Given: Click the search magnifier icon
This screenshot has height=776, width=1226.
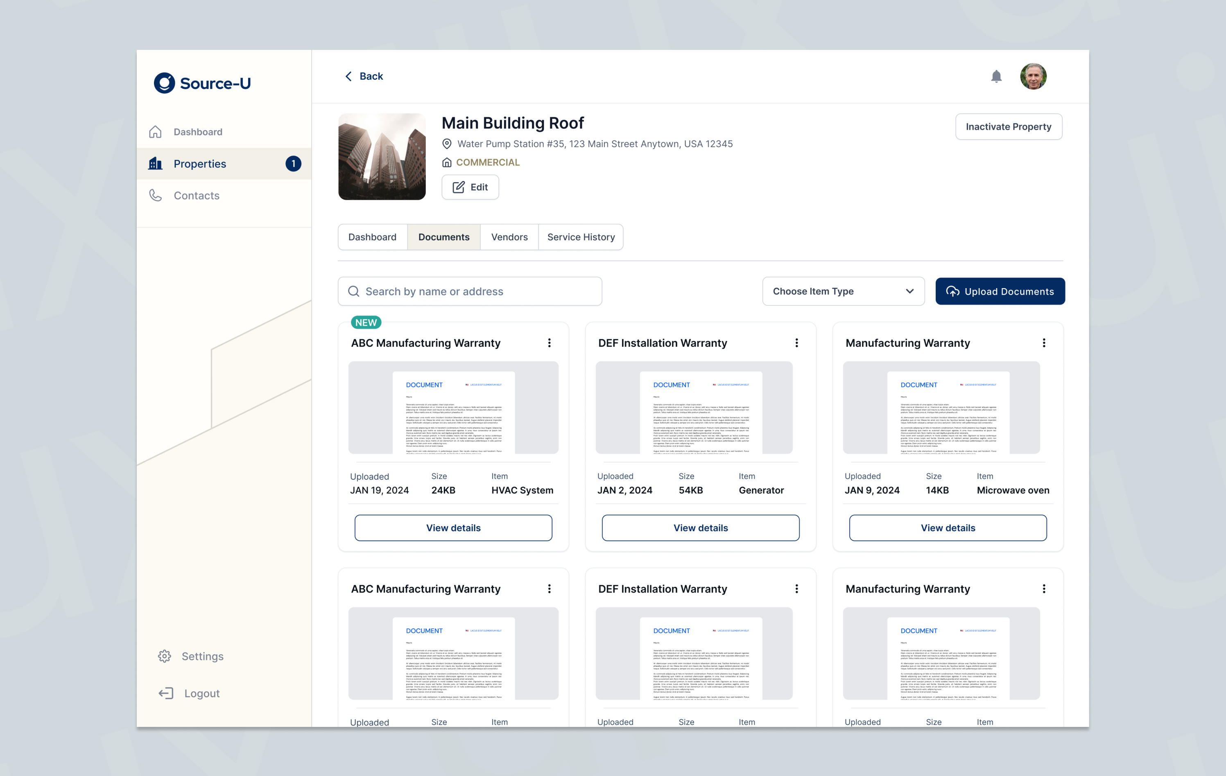Looking at the screenshot, I should click(353, 291).
